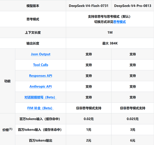Image resolution: width=154 pixels, height=145 pixels.
Task: Open the Tool Calls link
Action: [x=41, y=65]
